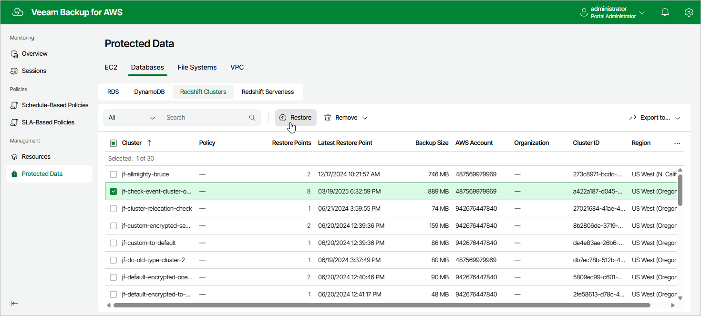Image resolution: width=701 pixels, height=316 pixels.
Task: Sort by AWS Account column header
Action: (x=474, y=143)
